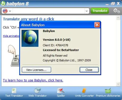
Task: Expand the search history dropdown arrow
Action: pos(87,11)
